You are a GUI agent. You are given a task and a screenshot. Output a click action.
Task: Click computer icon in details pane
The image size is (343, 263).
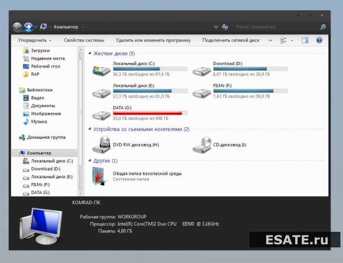pyautogui.click(x=41, y=226)
